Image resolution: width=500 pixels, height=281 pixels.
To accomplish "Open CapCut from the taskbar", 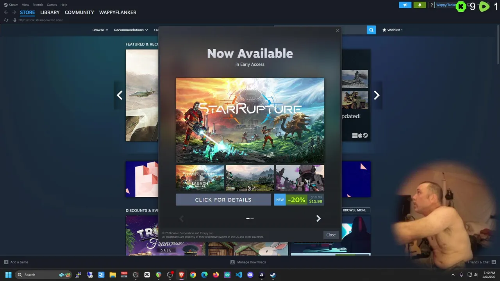I will pos(147,275).
